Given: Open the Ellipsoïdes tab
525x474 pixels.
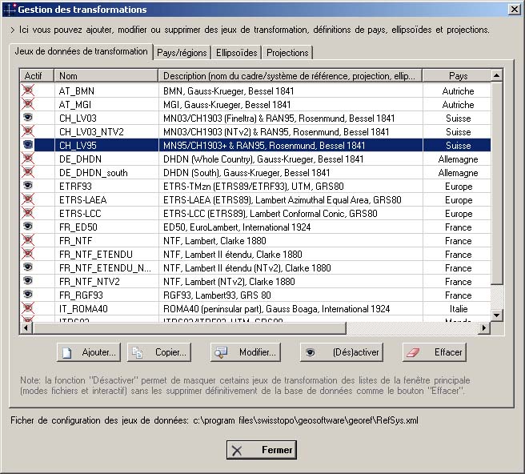Looking at the screenshot, I should 236,53.
